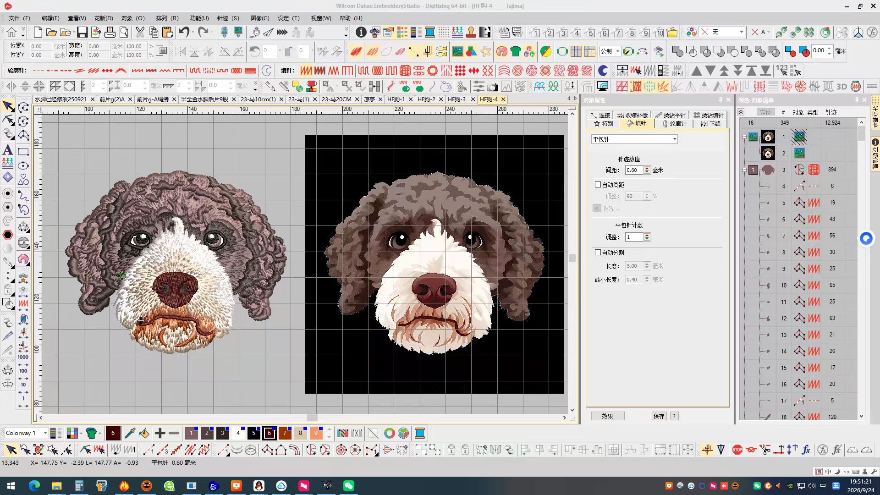Select object row 10 in the object list
This screenshot has width=880, height=495.
pos(800,285)
